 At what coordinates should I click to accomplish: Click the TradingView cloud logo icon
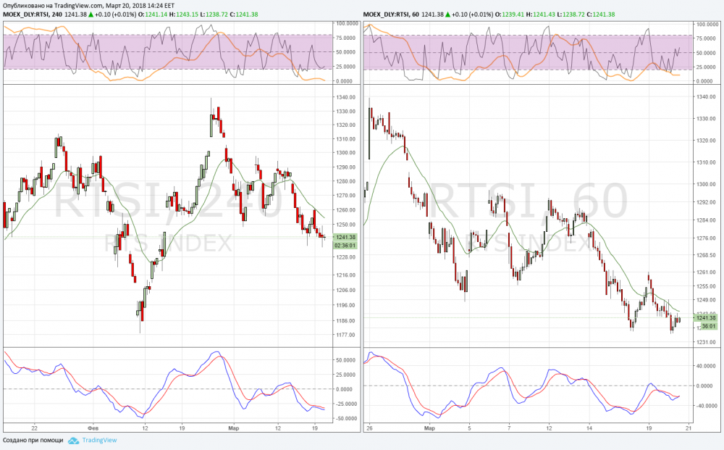(73, 441)
